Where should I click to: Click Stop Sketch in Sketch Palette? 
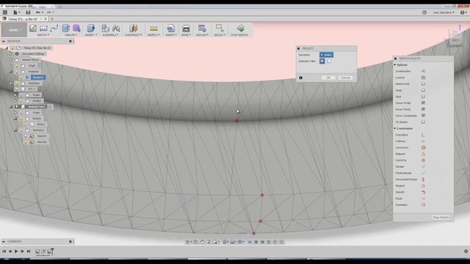point(441,217)
